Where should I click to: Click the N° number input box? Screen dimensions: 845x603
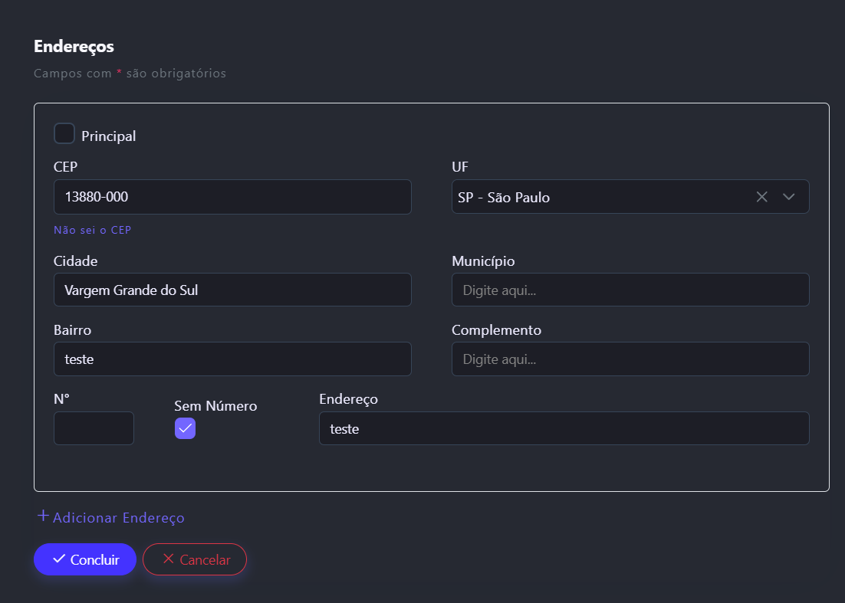tap(94, 428)
